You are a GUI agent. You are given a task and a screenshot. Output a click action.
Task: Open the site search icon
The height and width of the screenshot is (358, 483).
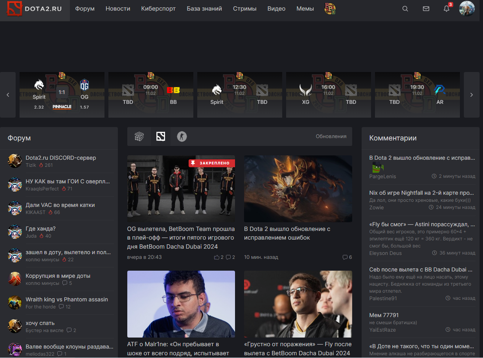405,9
